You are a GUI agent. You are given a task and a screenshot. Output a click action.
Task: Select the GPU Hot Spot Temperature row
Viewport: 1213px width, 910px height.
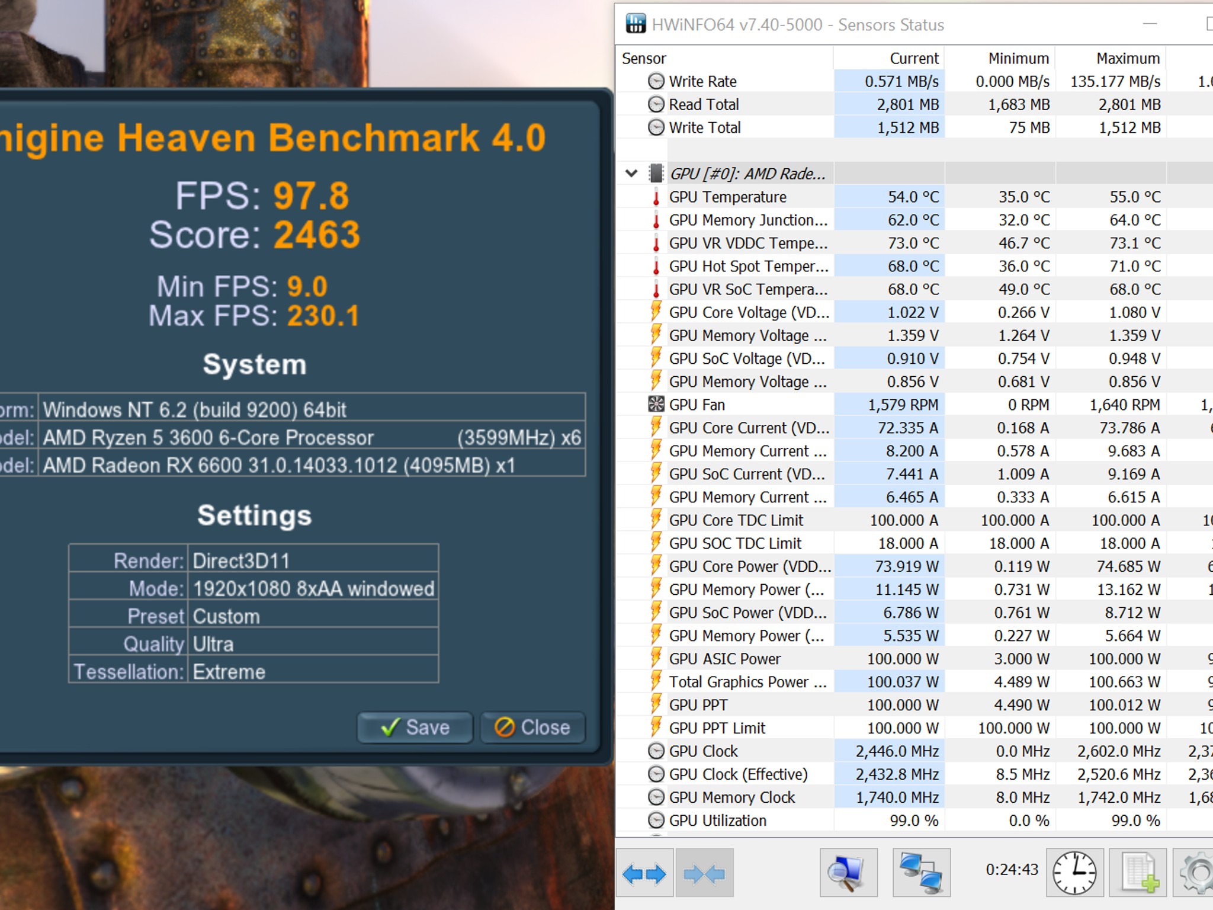point(914,266)
